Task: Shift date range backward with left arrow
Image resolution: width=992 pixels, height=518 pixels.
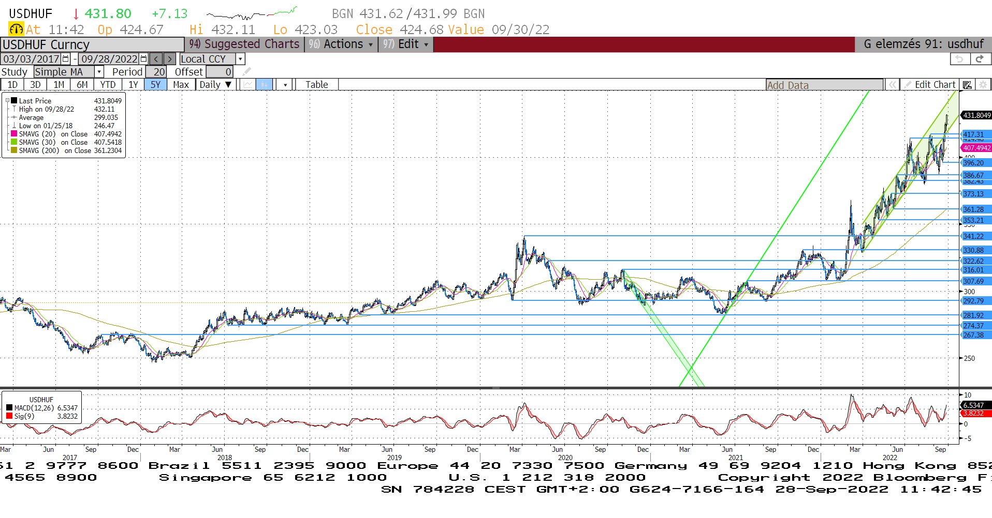Action: [x=156, y=59]
